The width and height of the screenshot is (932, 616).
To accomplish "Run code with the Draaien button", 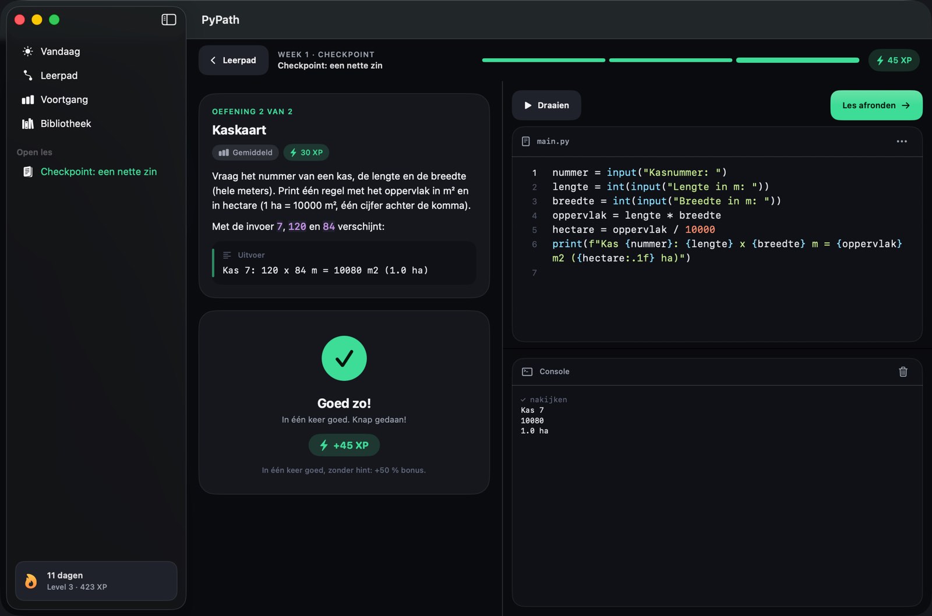I will point(546,105).
